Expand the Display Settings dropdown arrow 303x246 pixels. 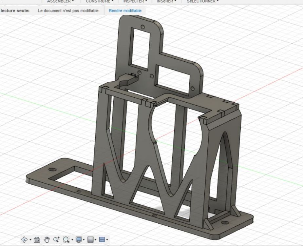pyautogui.click(x=84, y=240)
